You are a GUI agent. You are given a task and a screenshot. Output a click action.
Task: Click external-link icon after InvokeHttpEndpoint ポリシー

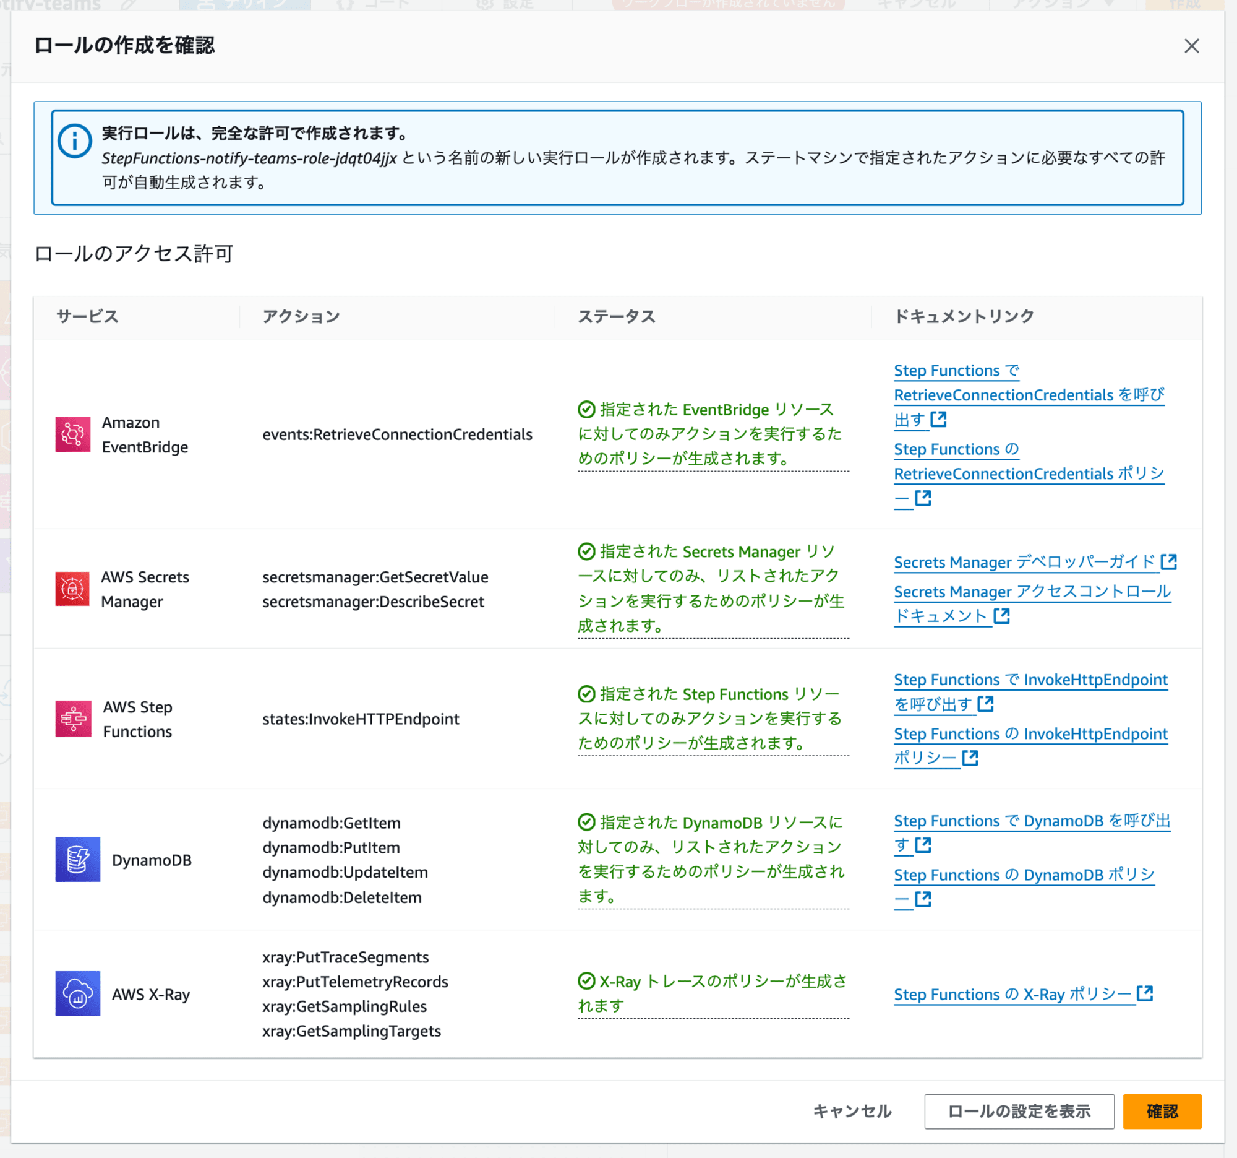[x=970, y=757]
